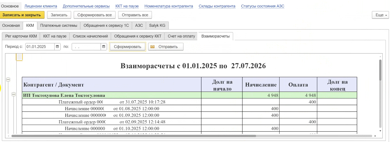390x142 pixels.
Task: Click the Записать button
Action: [59, 15]
